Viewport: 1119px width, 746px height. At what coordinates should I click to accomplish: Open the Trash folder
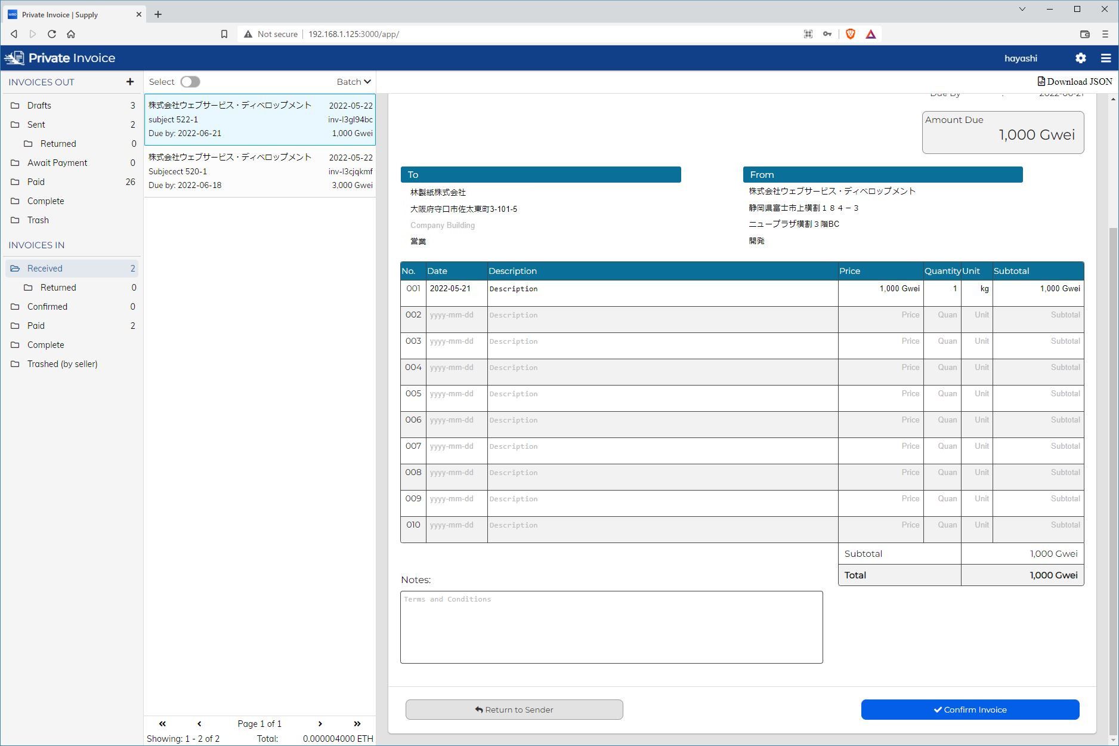[x=73, y=220]
